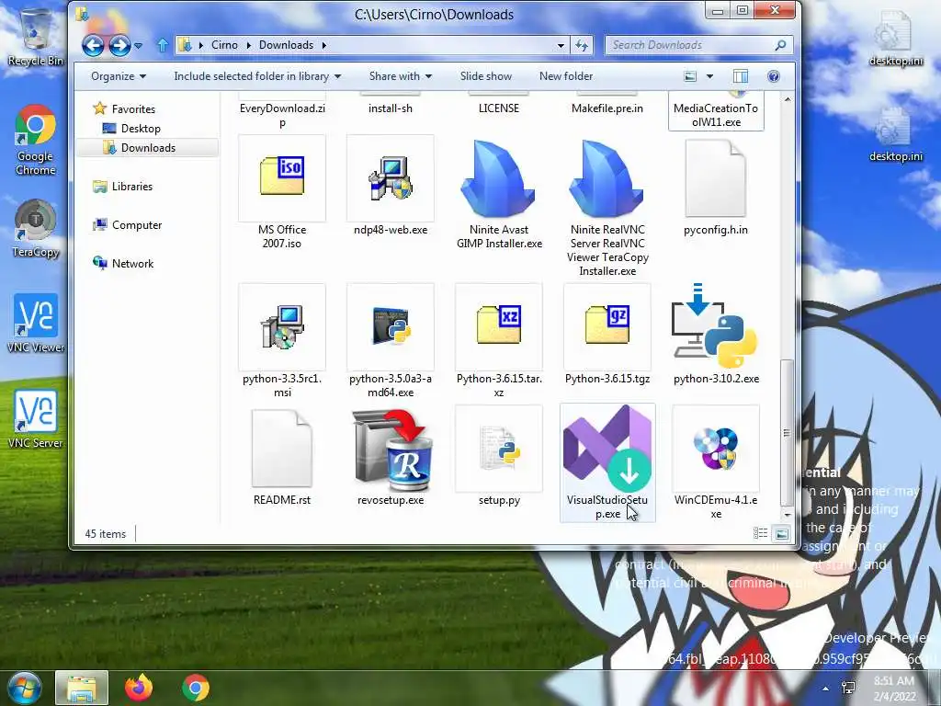Select the MS Office 2007.iso file icon
The image size is (941, 706).
pyautogui.click(x=282, y=178)
